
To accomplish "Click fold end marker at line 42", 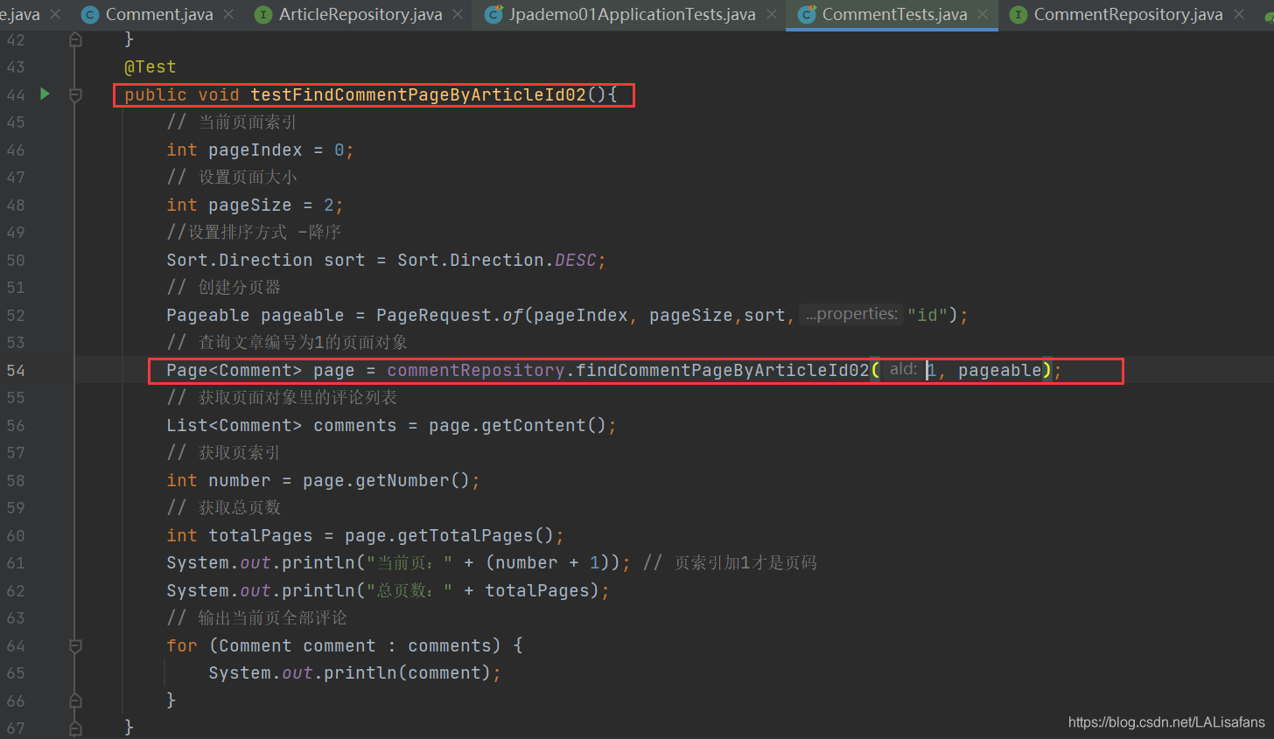I will pyautogui.click(x=75, y=39).
